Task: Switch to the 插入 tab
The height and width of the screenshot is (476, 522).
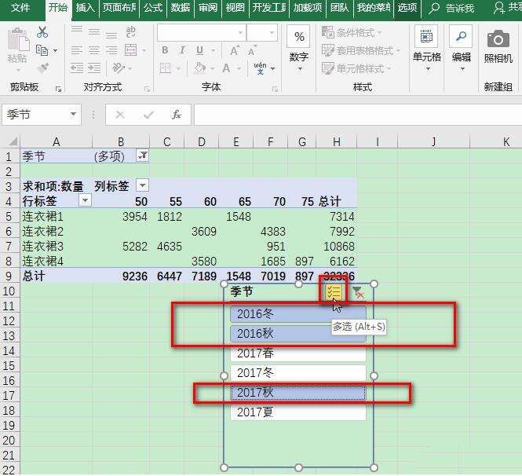Action: pos(85,8)
